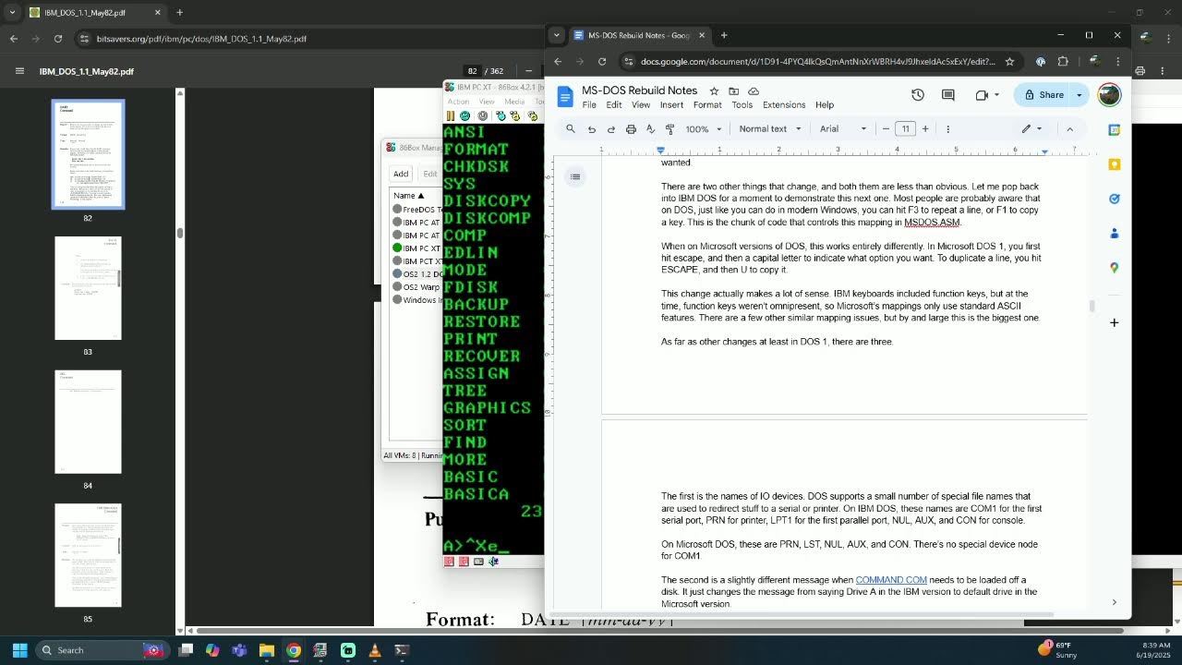Open the Insert menu in Google Docs

tap(671, 105)
